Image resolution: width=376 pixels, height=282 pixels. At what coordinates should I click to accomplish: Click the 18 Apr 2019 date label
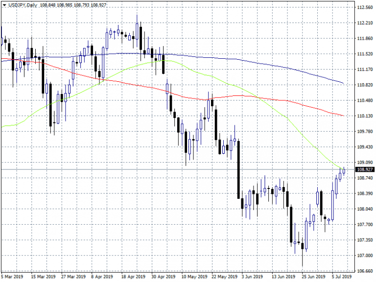(133, 277)
